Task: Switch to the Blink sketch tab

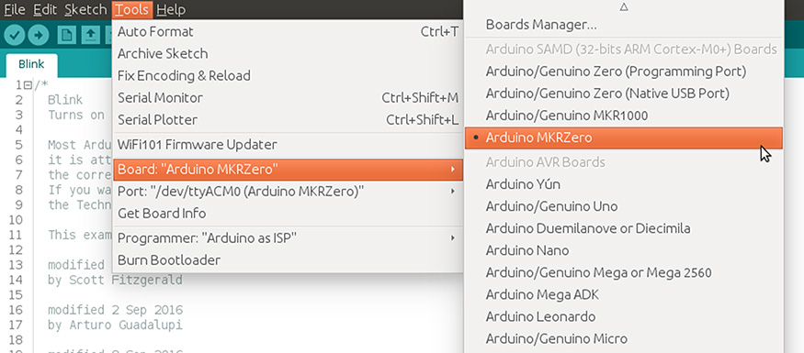Action: [x=31, y=64]
